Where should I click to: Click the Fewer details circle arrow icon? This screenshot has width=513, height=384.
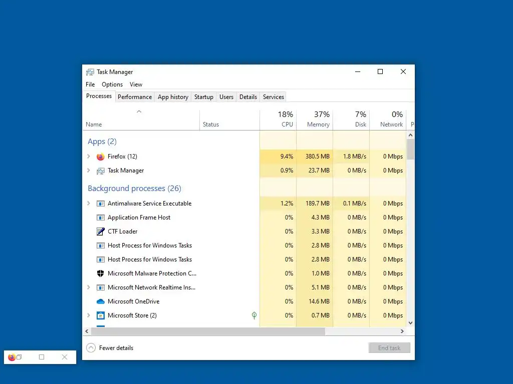91,348
